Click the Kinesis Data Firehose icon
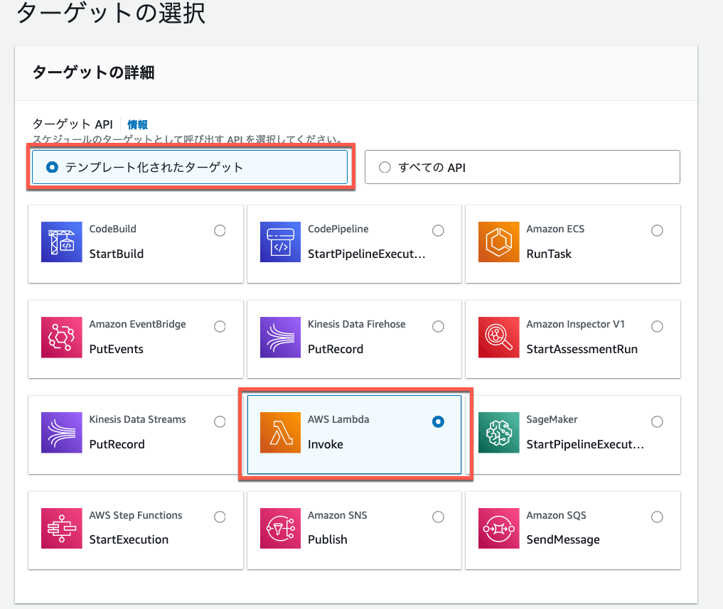This screenshot has height=609, width=723. 279,335
